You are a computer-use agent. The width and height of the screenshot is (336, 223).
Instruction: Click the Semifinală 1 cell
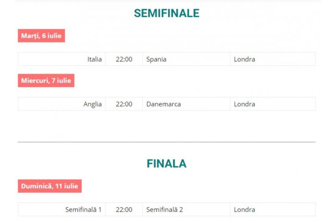pos(62,210)
